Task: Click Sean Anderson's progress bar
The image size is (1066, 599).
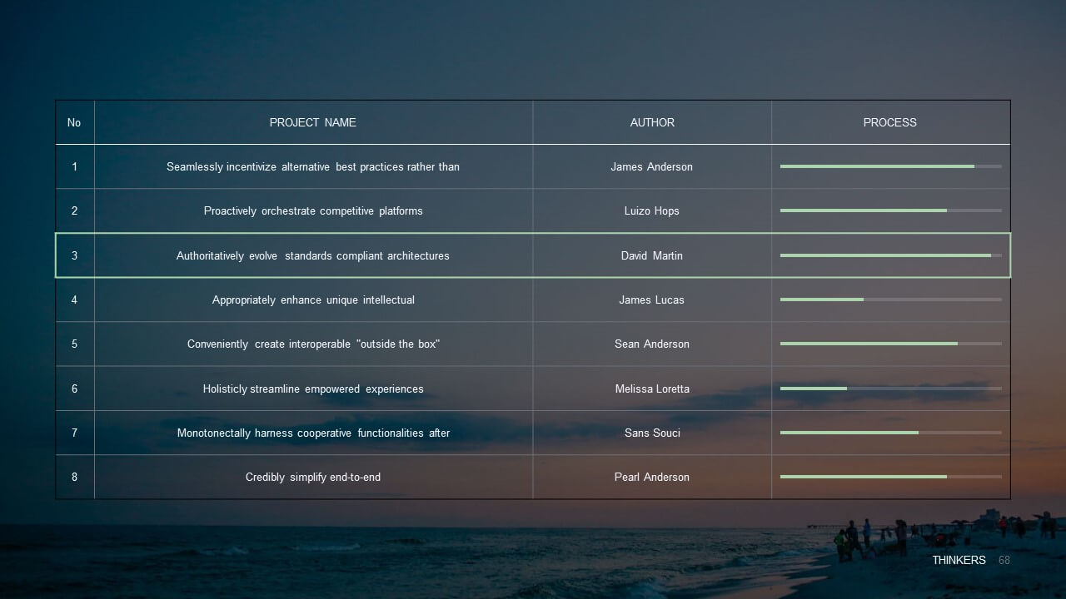Action: (x=891, y=344)
